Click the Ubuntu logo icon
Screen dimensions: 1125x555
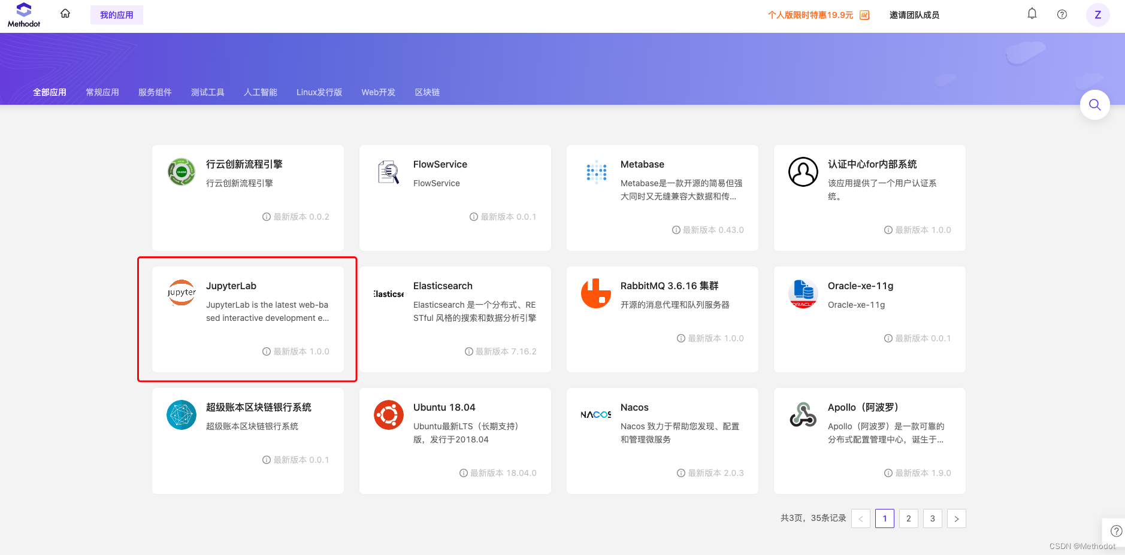pos(389,415)
